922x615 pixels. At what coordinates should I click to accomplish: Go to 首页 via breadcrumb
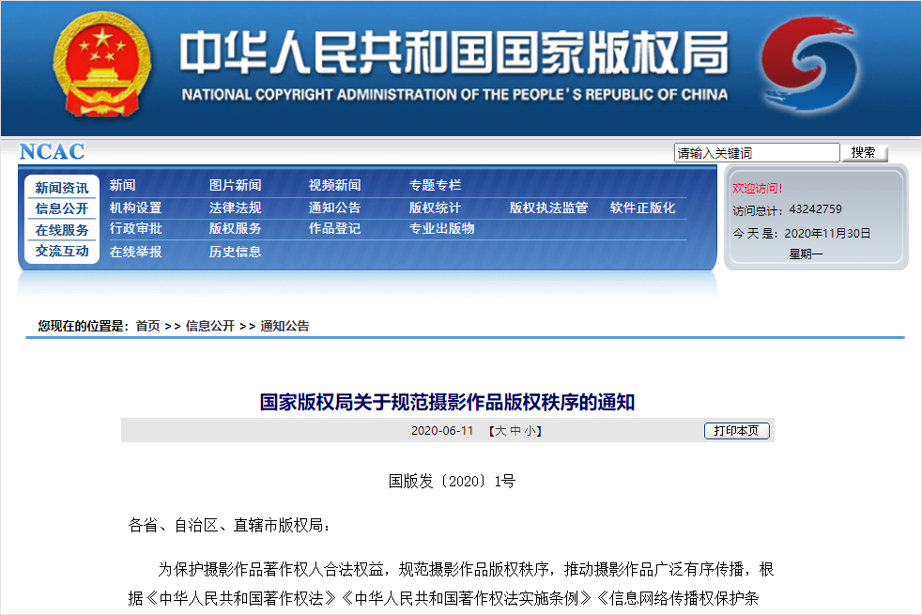pyautogui.click(x=147, y=326)
